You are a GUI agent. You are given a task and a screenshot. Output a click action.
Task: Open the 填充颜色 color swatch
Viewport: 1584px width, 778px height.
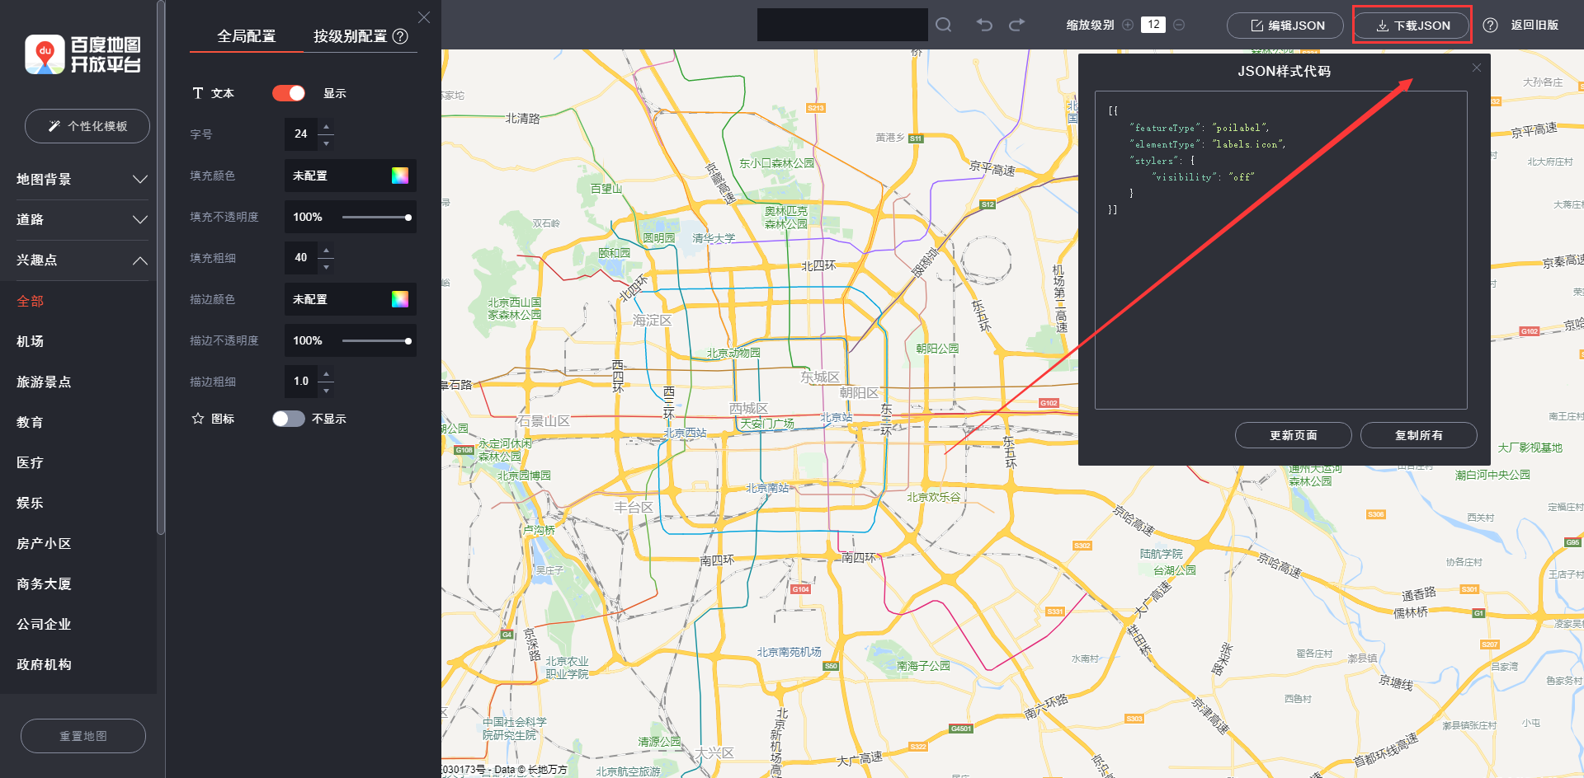pos(400,176)
